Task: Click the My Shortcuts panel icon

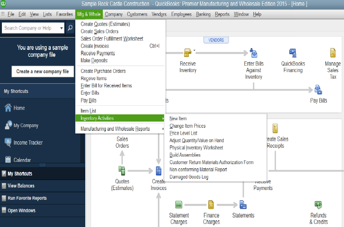Action: click(x=4, y=174)
